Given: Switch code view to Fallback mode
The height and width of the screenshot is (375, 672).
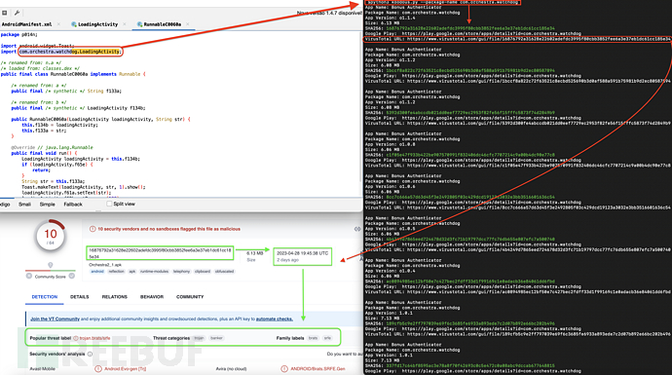Looking at the screenshot, I should click(x=73, y=204).
